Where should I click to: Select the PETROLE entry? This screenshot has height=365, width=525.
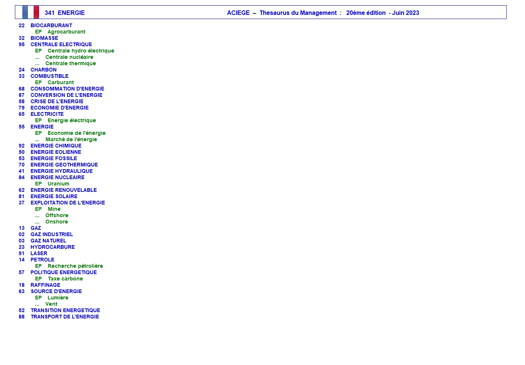[x=42, y=260]
